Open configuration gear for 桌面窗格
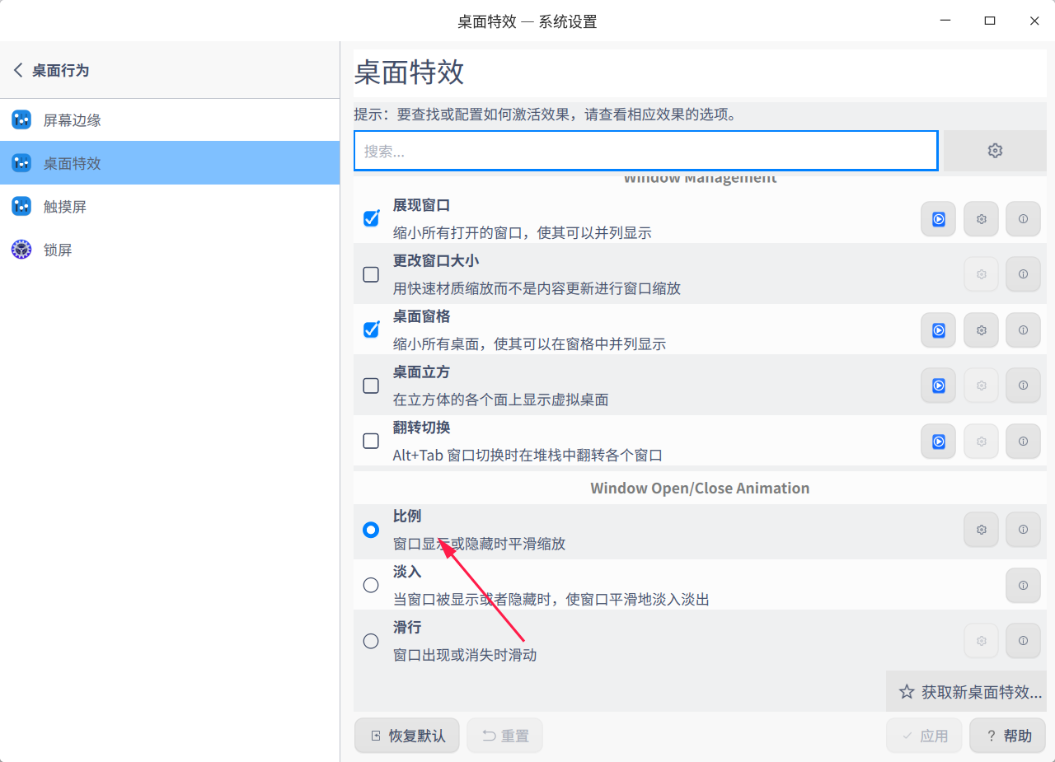This screenshot has width=1055, height=762. click(981, 330)
